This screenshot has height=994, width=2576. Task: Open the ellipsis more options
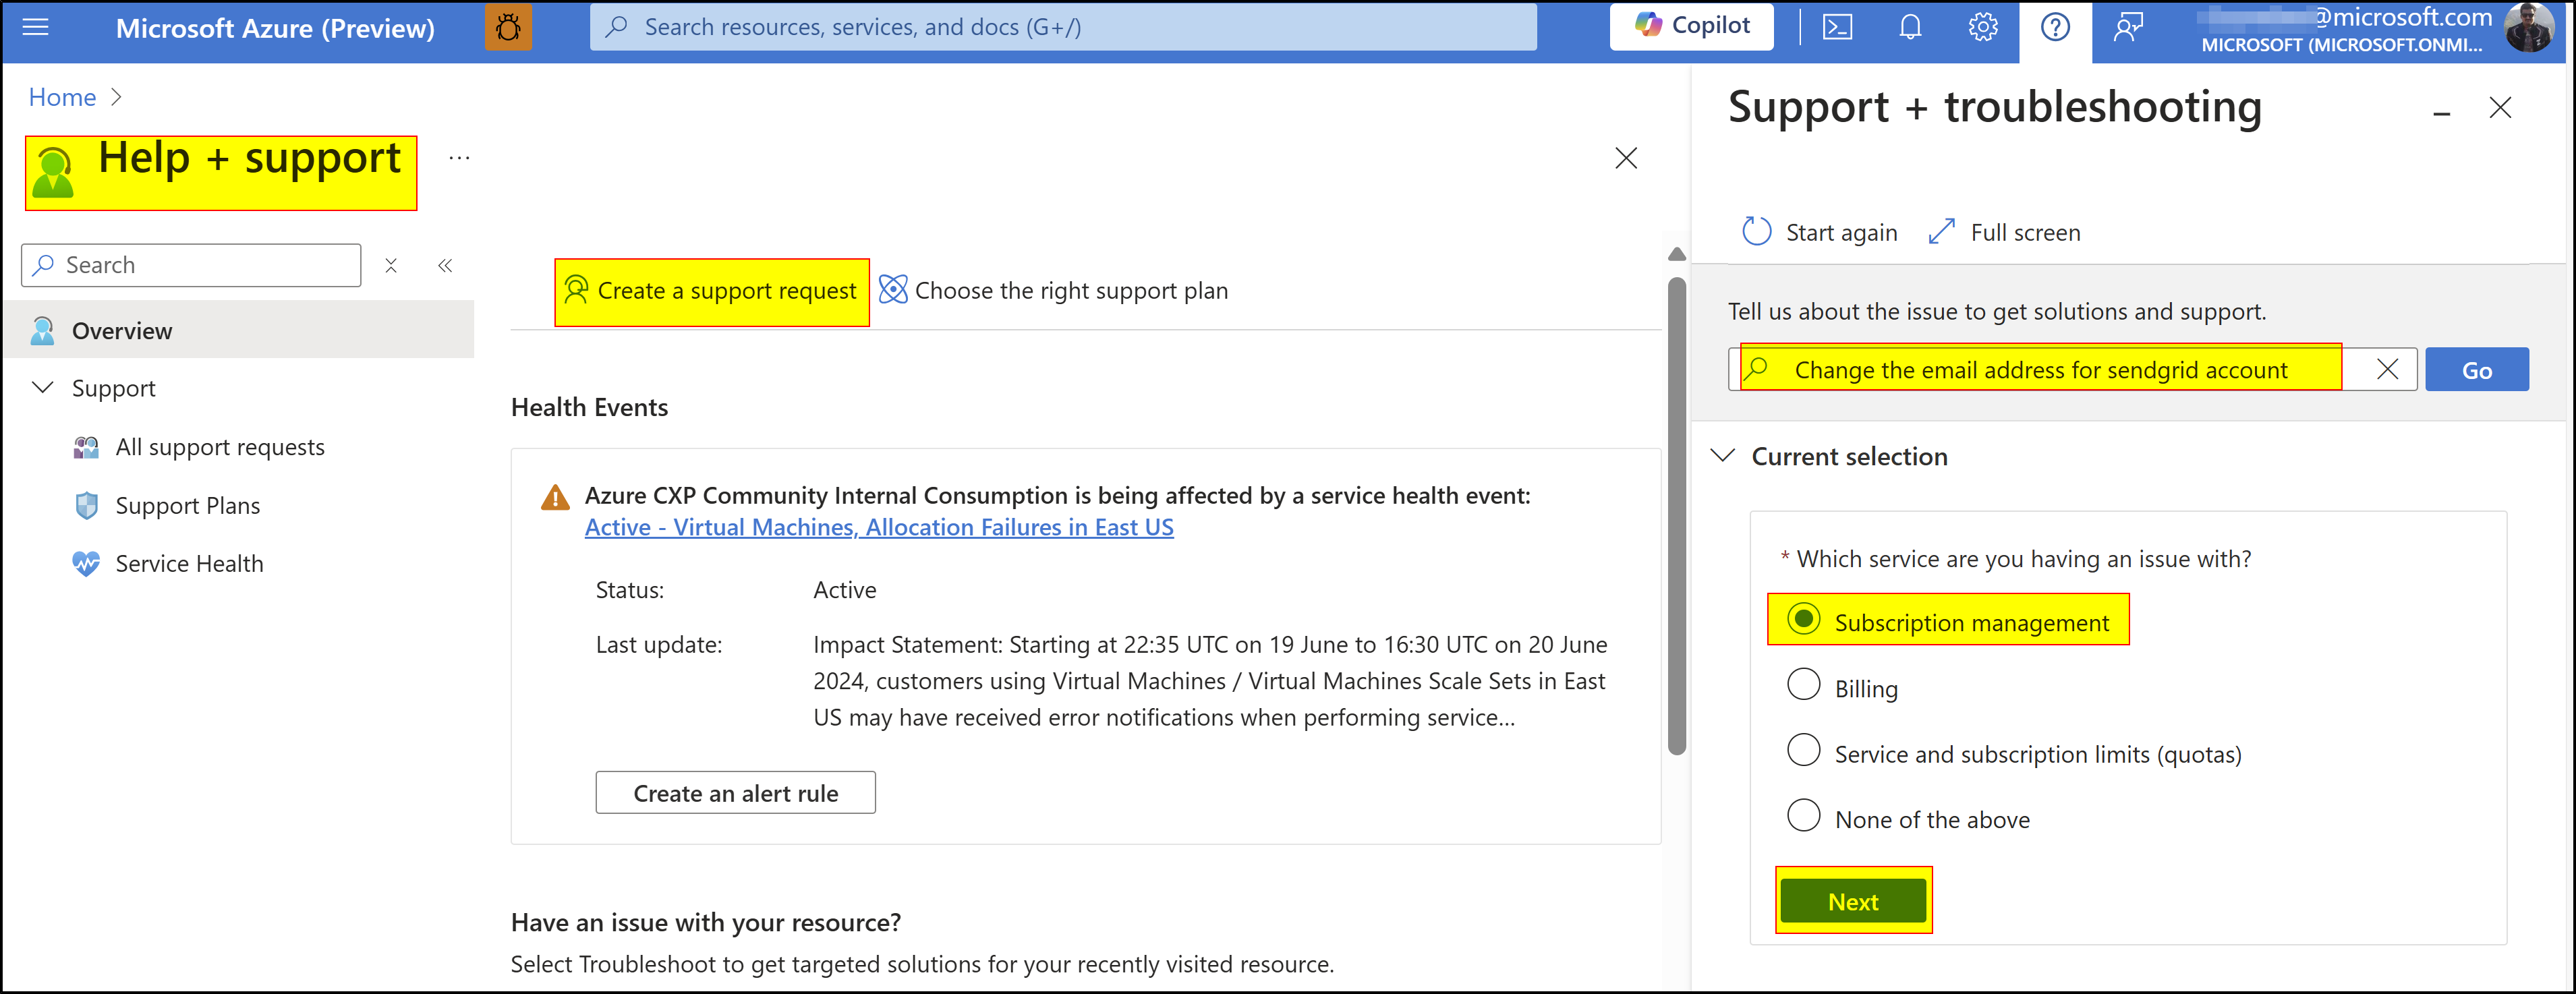459,158
